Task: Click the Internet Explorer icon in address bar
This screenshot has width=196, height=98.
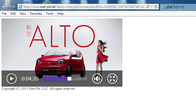Action: click(20, 7)
